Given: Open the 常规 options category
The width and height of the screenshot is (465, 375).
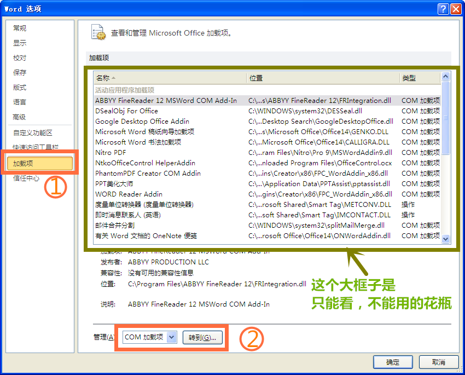Looking at the screenshot, I should 20,28.
